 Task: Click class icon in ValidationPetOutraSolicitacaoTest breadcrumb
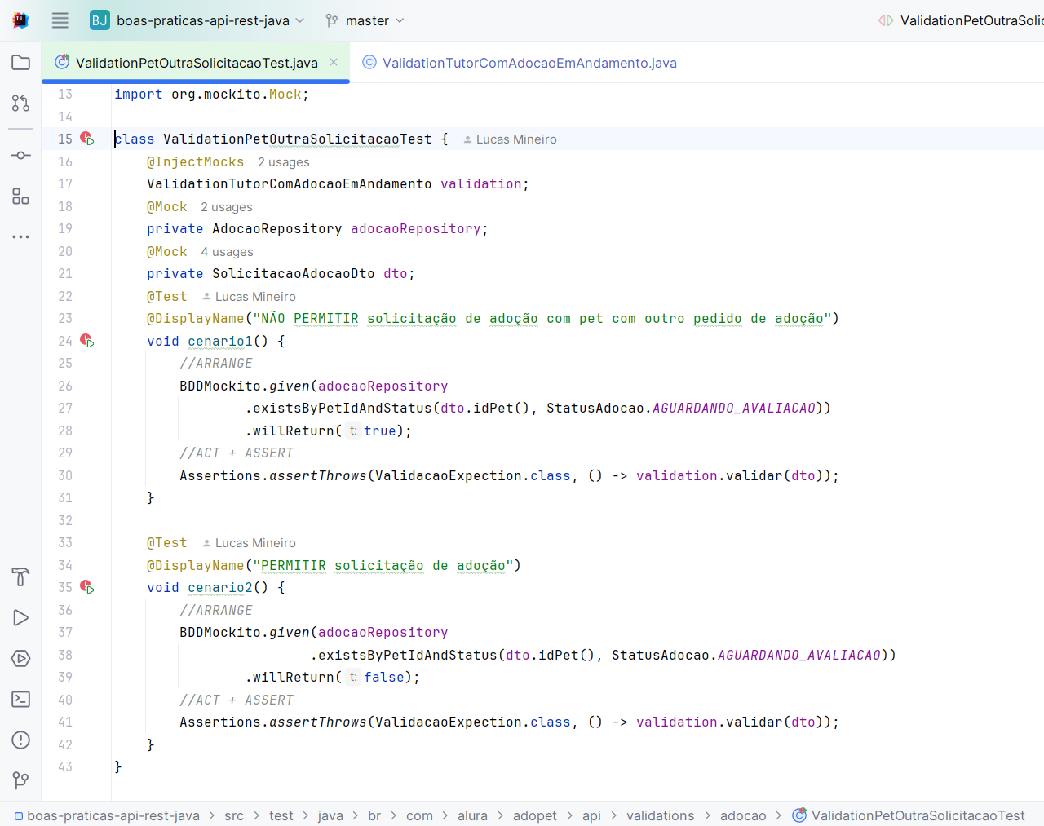point(799,815)
